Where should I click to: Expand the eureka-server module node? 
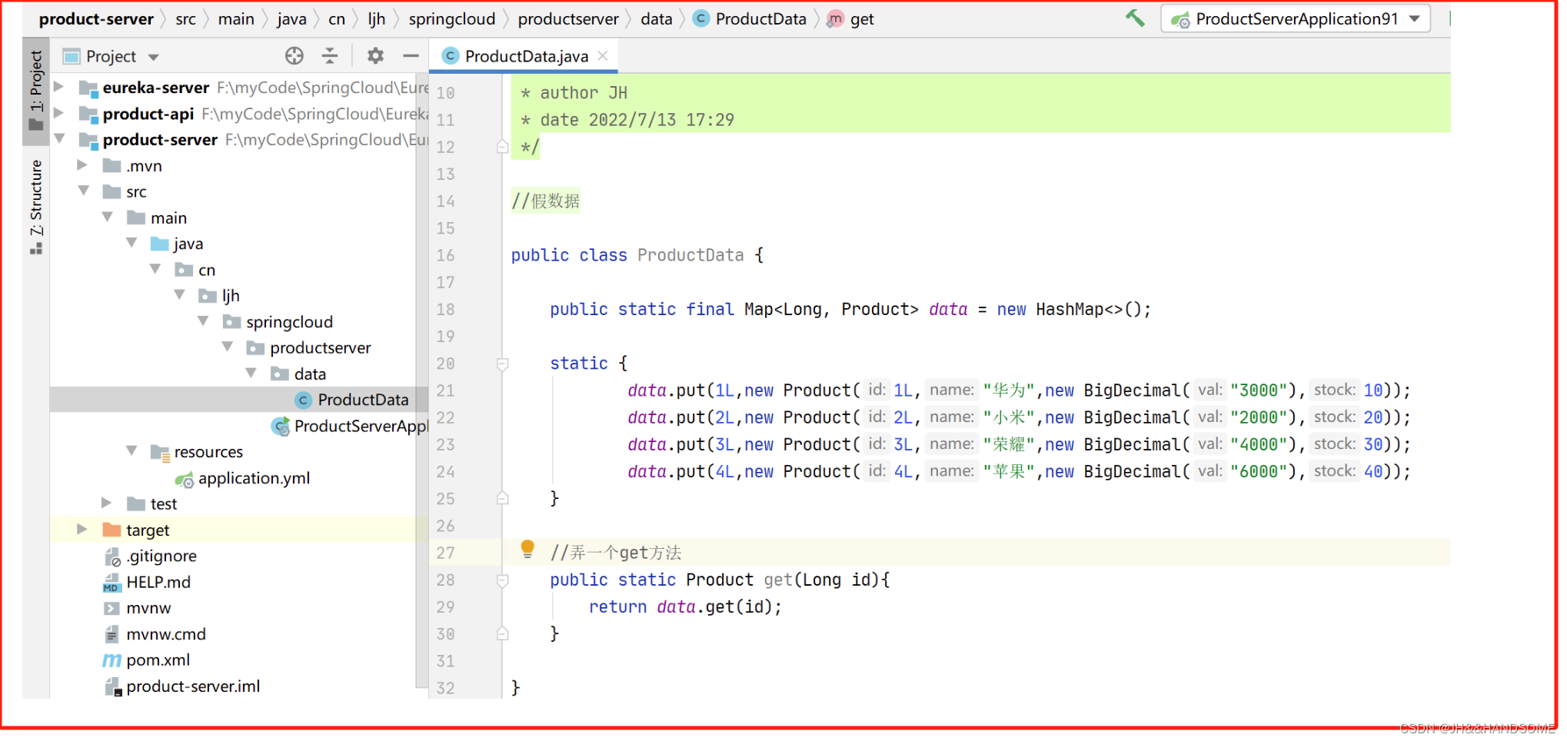coord(59,87)
